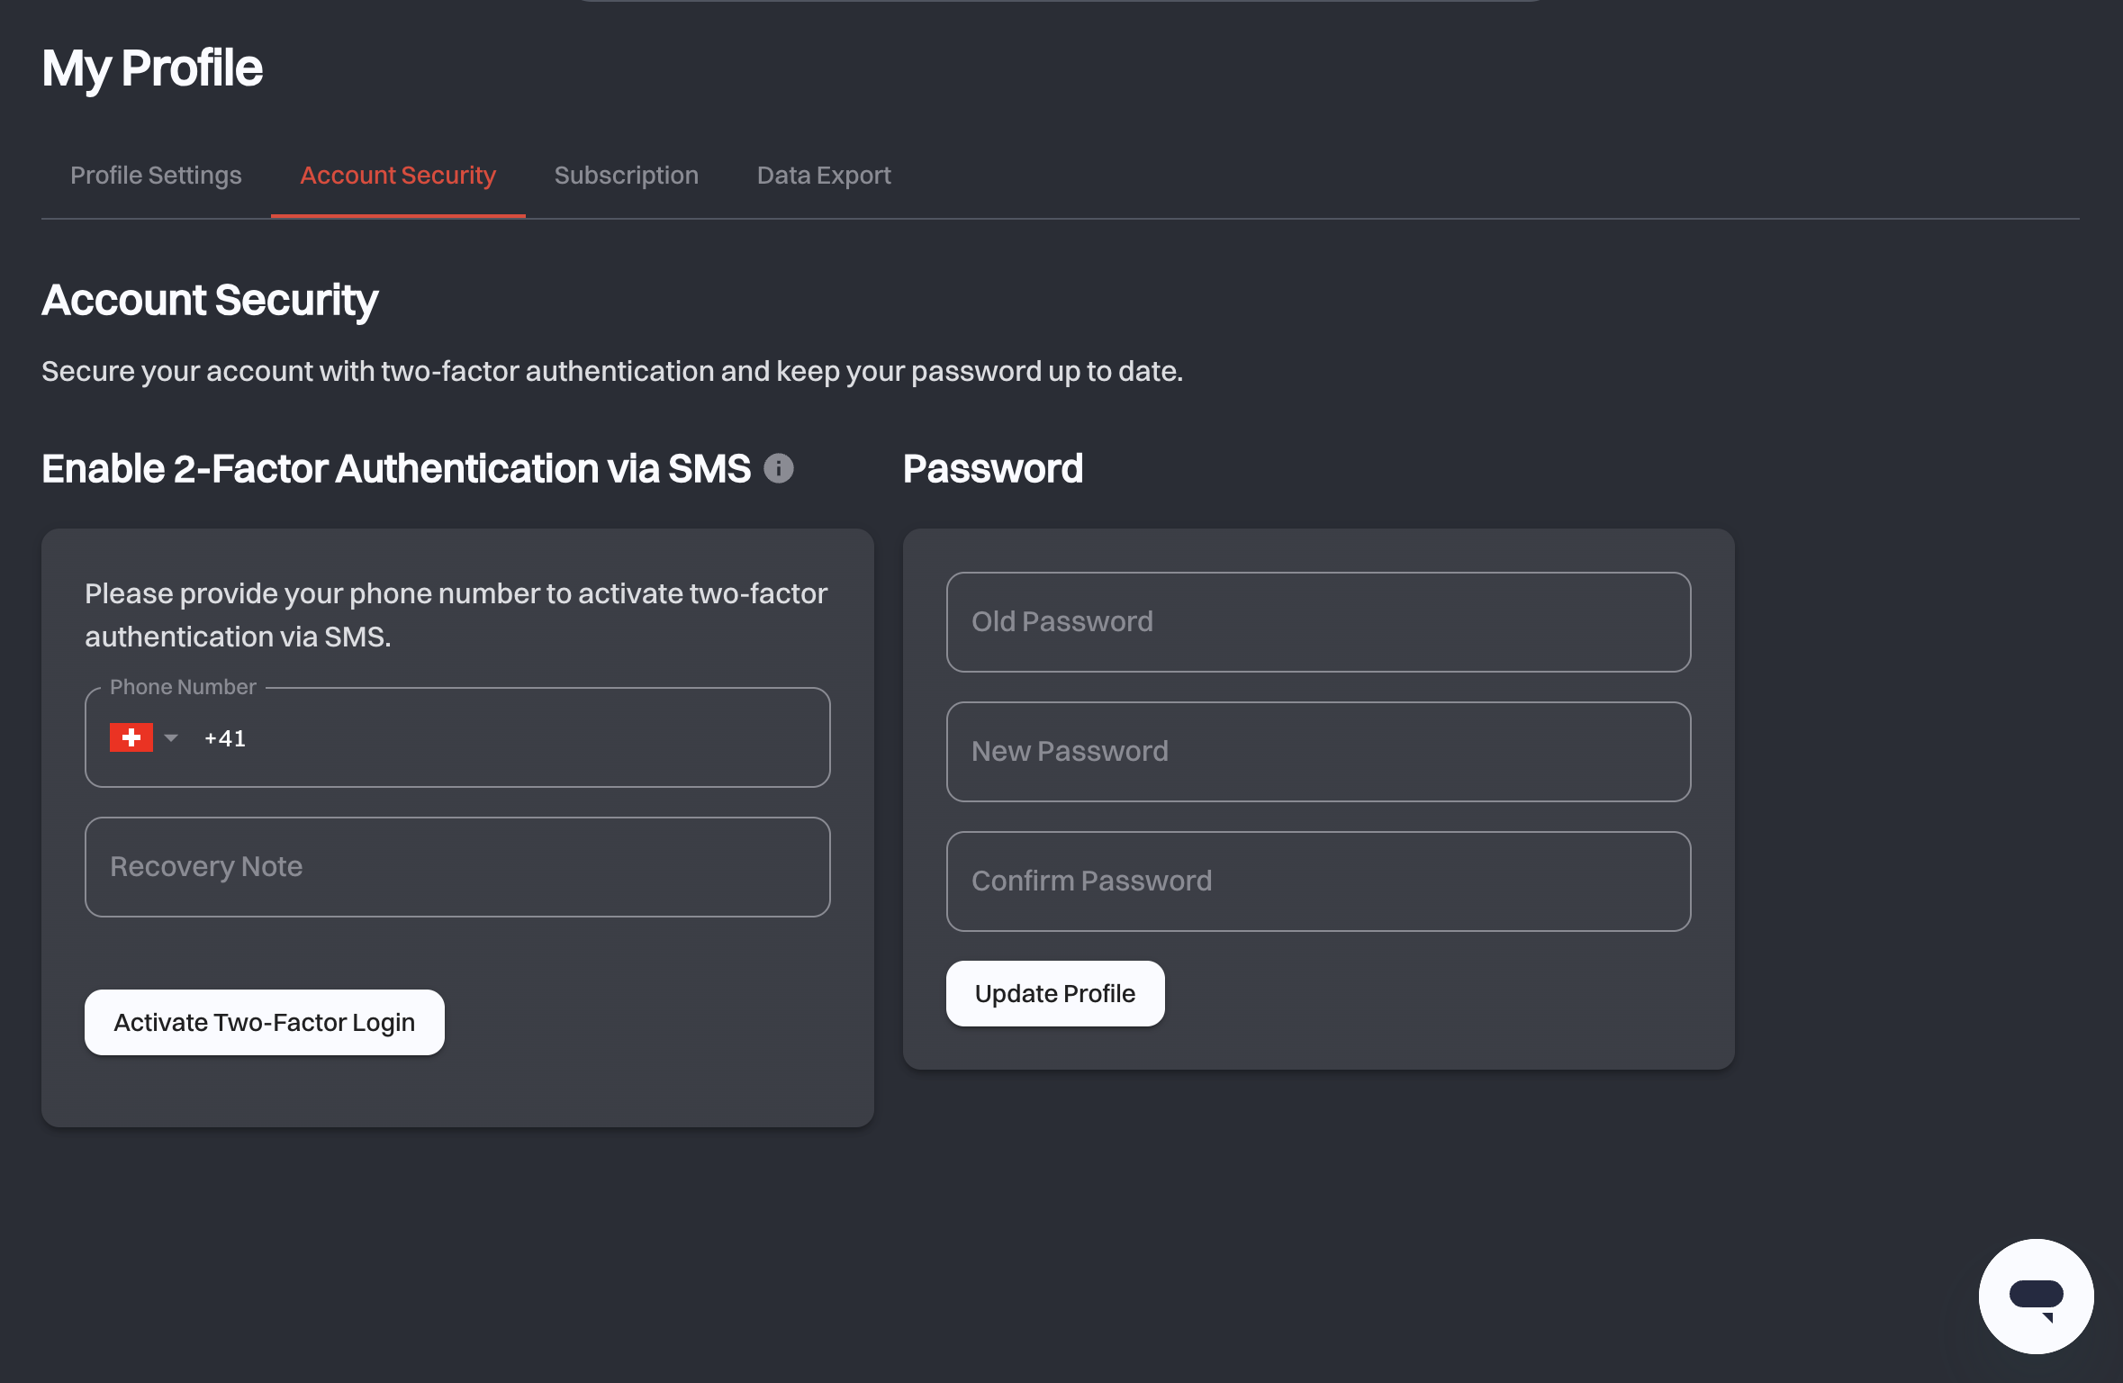Focus the Phone Number input field

(457, 737)
